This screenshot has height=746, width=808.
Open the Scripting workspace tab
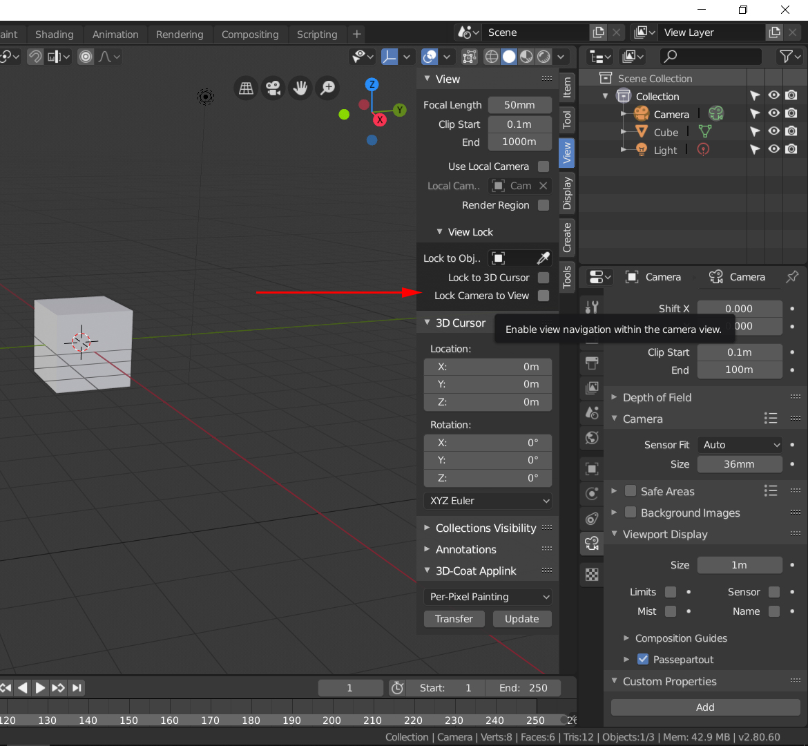coord(317,34)
